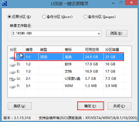Choose the 还原分区 (R) radio option
Screen dimensions: 139x122
point(10,17)
